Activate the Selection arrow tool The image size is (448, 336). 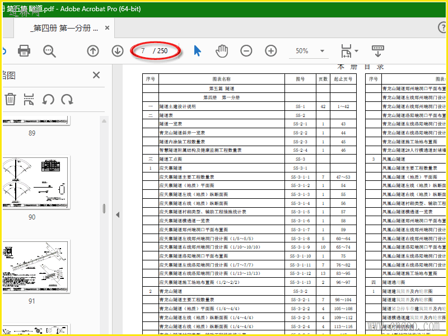pos(197,51)
